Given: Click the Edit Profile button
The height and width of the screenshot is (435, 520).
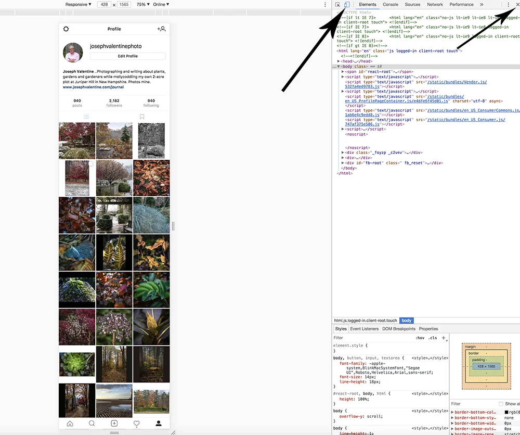Looking at the screenshot, I should pos(128,56).
